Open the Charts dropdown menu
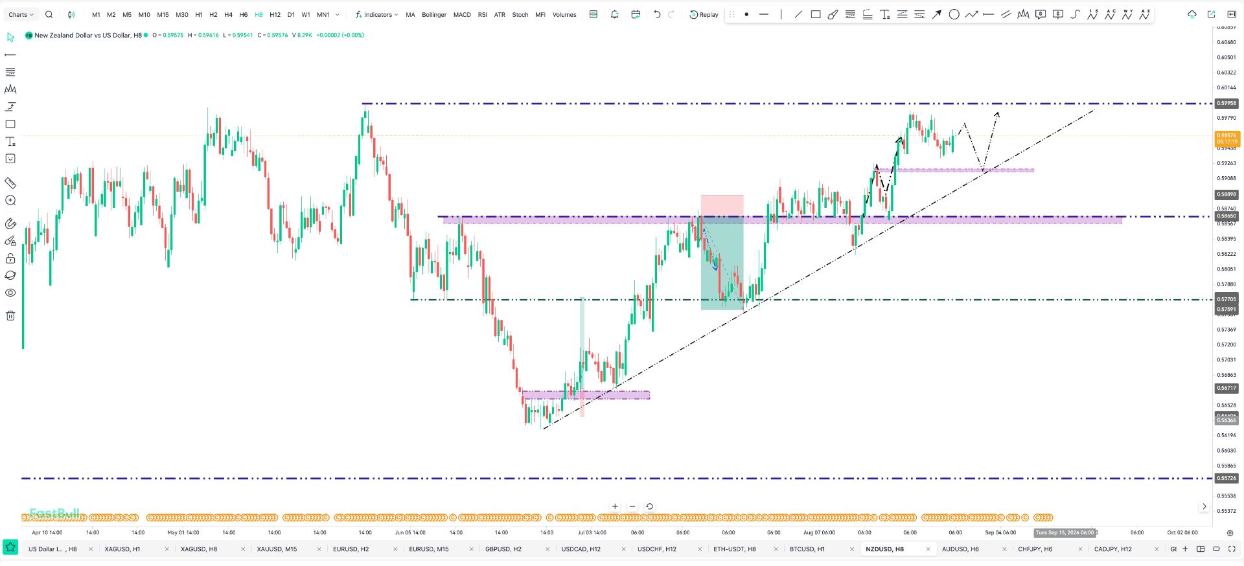 point(21,14)
